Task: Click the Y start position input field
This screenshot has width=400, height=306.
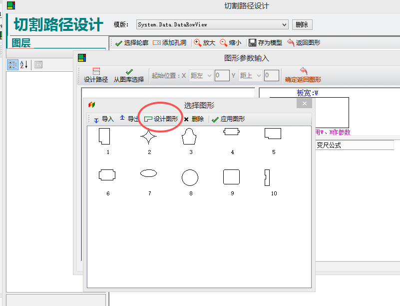Action: click(x=272, y=76)
